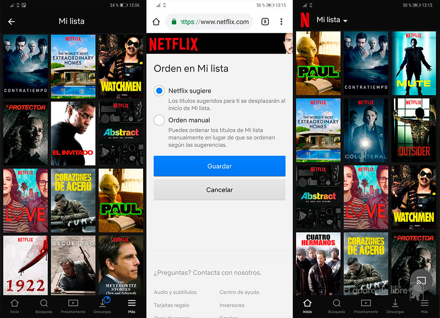Open Contratiempo poster in right screen
This screenshot has width=440, height=318.
[366, 63]
